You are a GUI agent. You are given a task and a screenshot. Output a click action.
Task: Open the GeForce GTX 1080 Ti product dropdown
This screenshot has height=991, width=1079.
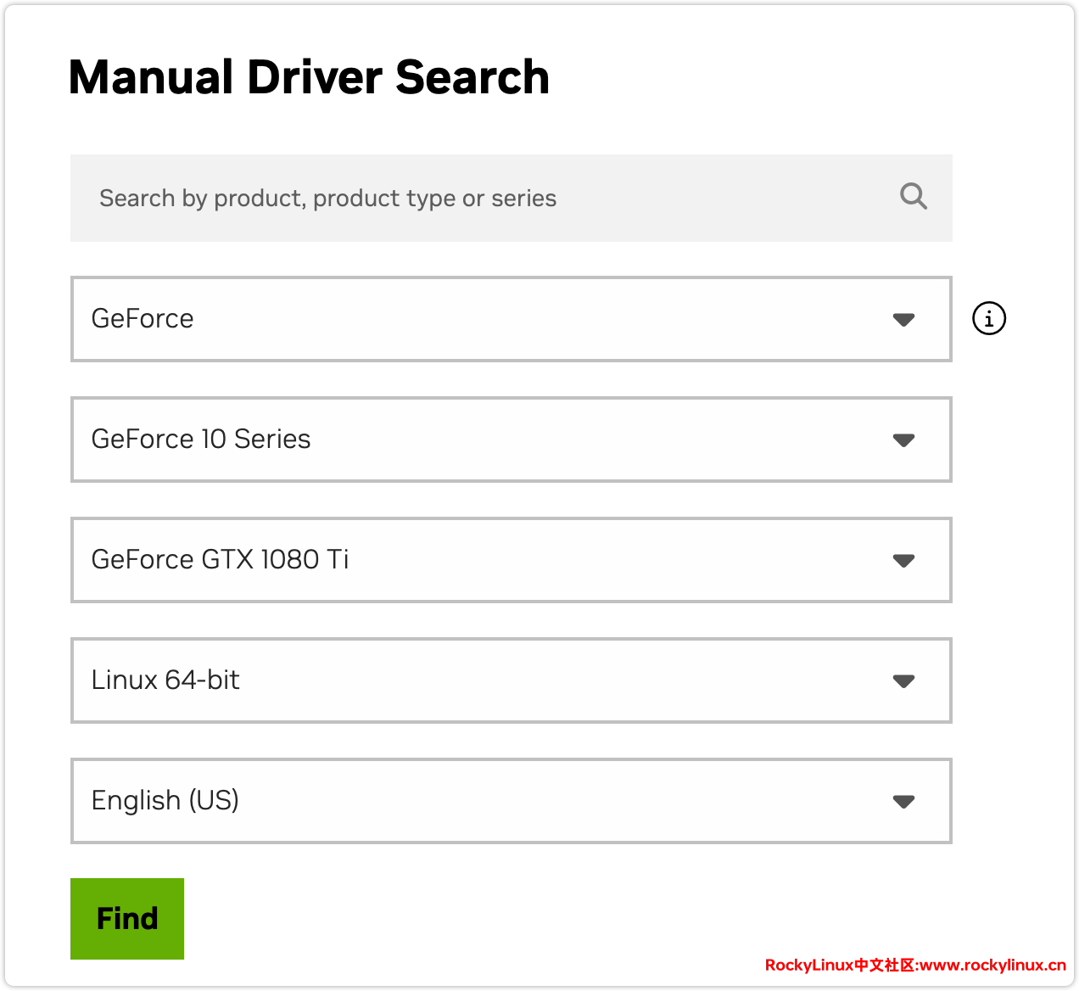point(509,560)
